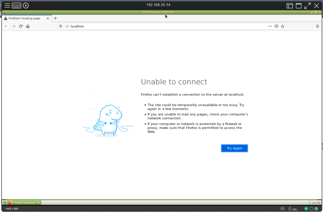Switch viewer to panel layout icon
This screenshot has width=323, height=213.
point(290,6)
